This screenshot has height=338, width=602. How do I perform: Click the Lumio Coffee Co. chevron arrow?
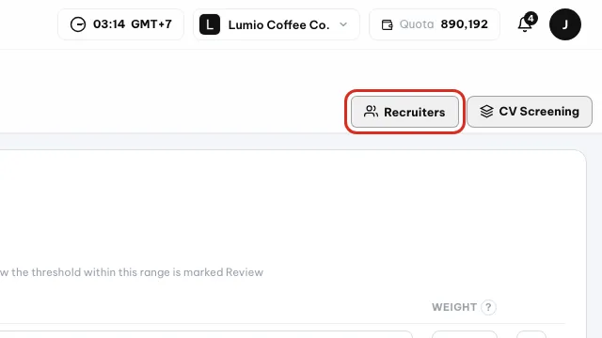coord(343,24)
